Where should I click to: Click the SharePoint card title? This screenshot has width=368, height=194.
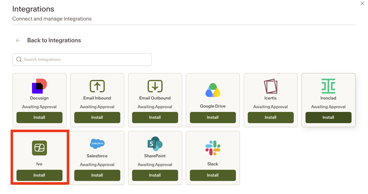155,156
